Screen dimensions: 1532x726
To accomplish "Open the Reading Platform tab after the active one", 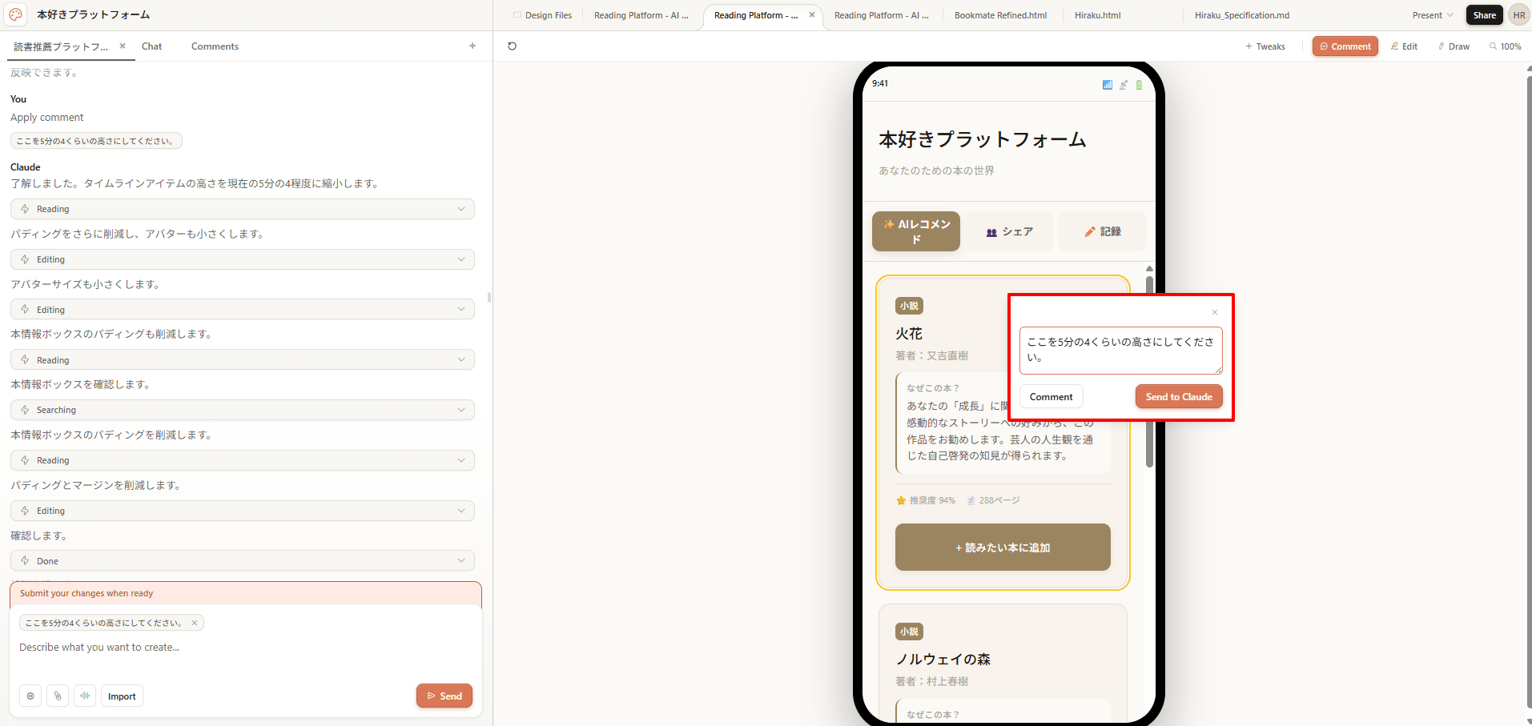I will pyautogui.click(x=882, y=15).
